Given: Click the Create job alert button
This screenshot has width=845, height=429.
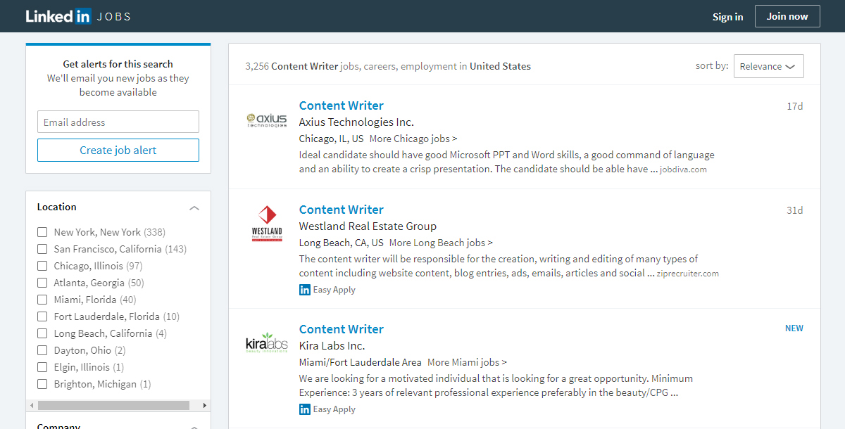Looking at the screenshot, I should click(118, 150).
